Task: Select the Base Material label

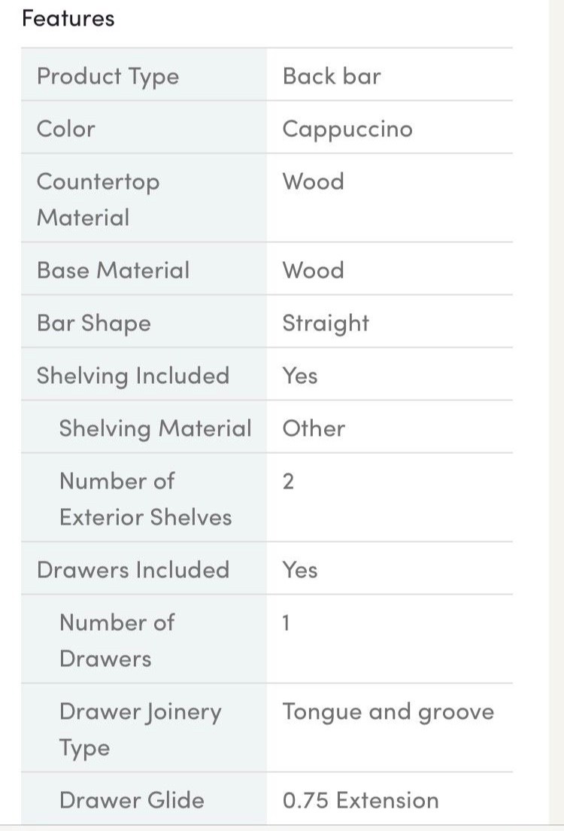Action: tap(114, 270)
